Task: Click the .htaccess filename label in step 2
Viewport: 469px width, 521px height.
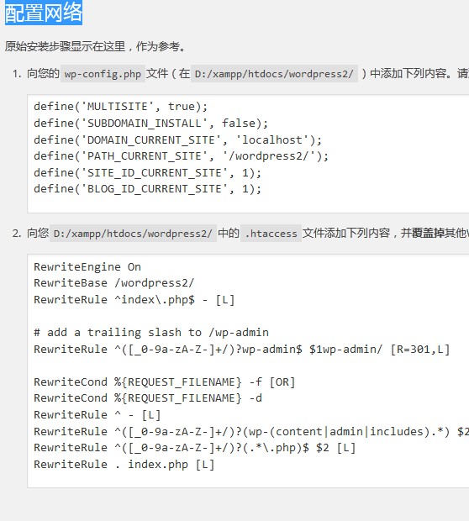Action: (x=271, y=234)
